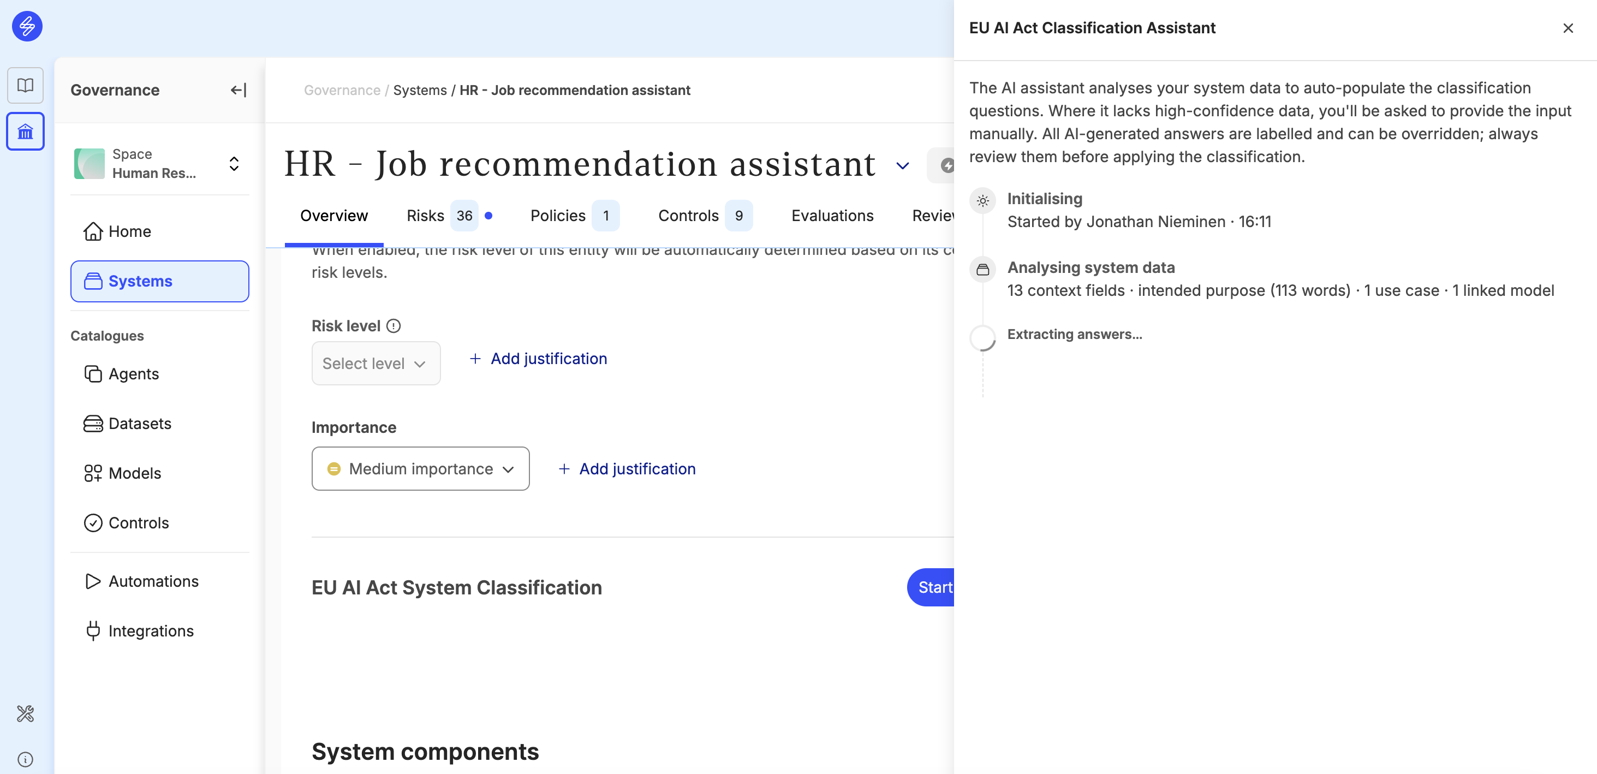Collapse the Governance sidebar with arrow icon
The height and width of the screenshot is (774, 1597).
tap(238, 91)
